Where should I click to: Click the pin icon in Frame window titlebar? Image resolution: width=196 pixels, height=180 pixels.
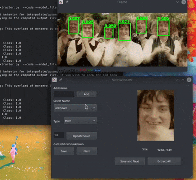coord(67,2)
